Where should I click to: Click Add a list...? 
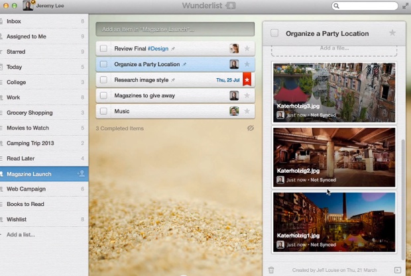(21, 234)
